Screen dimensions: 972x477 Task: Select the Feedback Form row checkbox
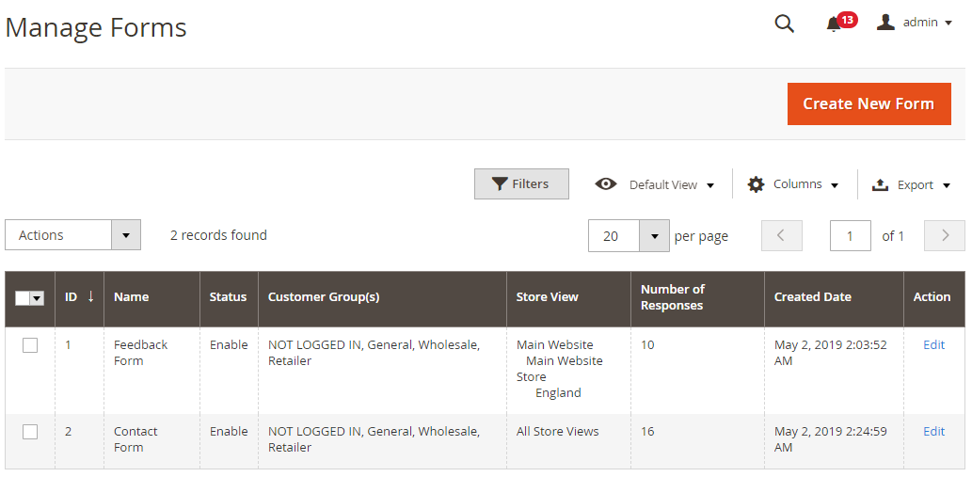pyautogui.click(x=30, y=345)
